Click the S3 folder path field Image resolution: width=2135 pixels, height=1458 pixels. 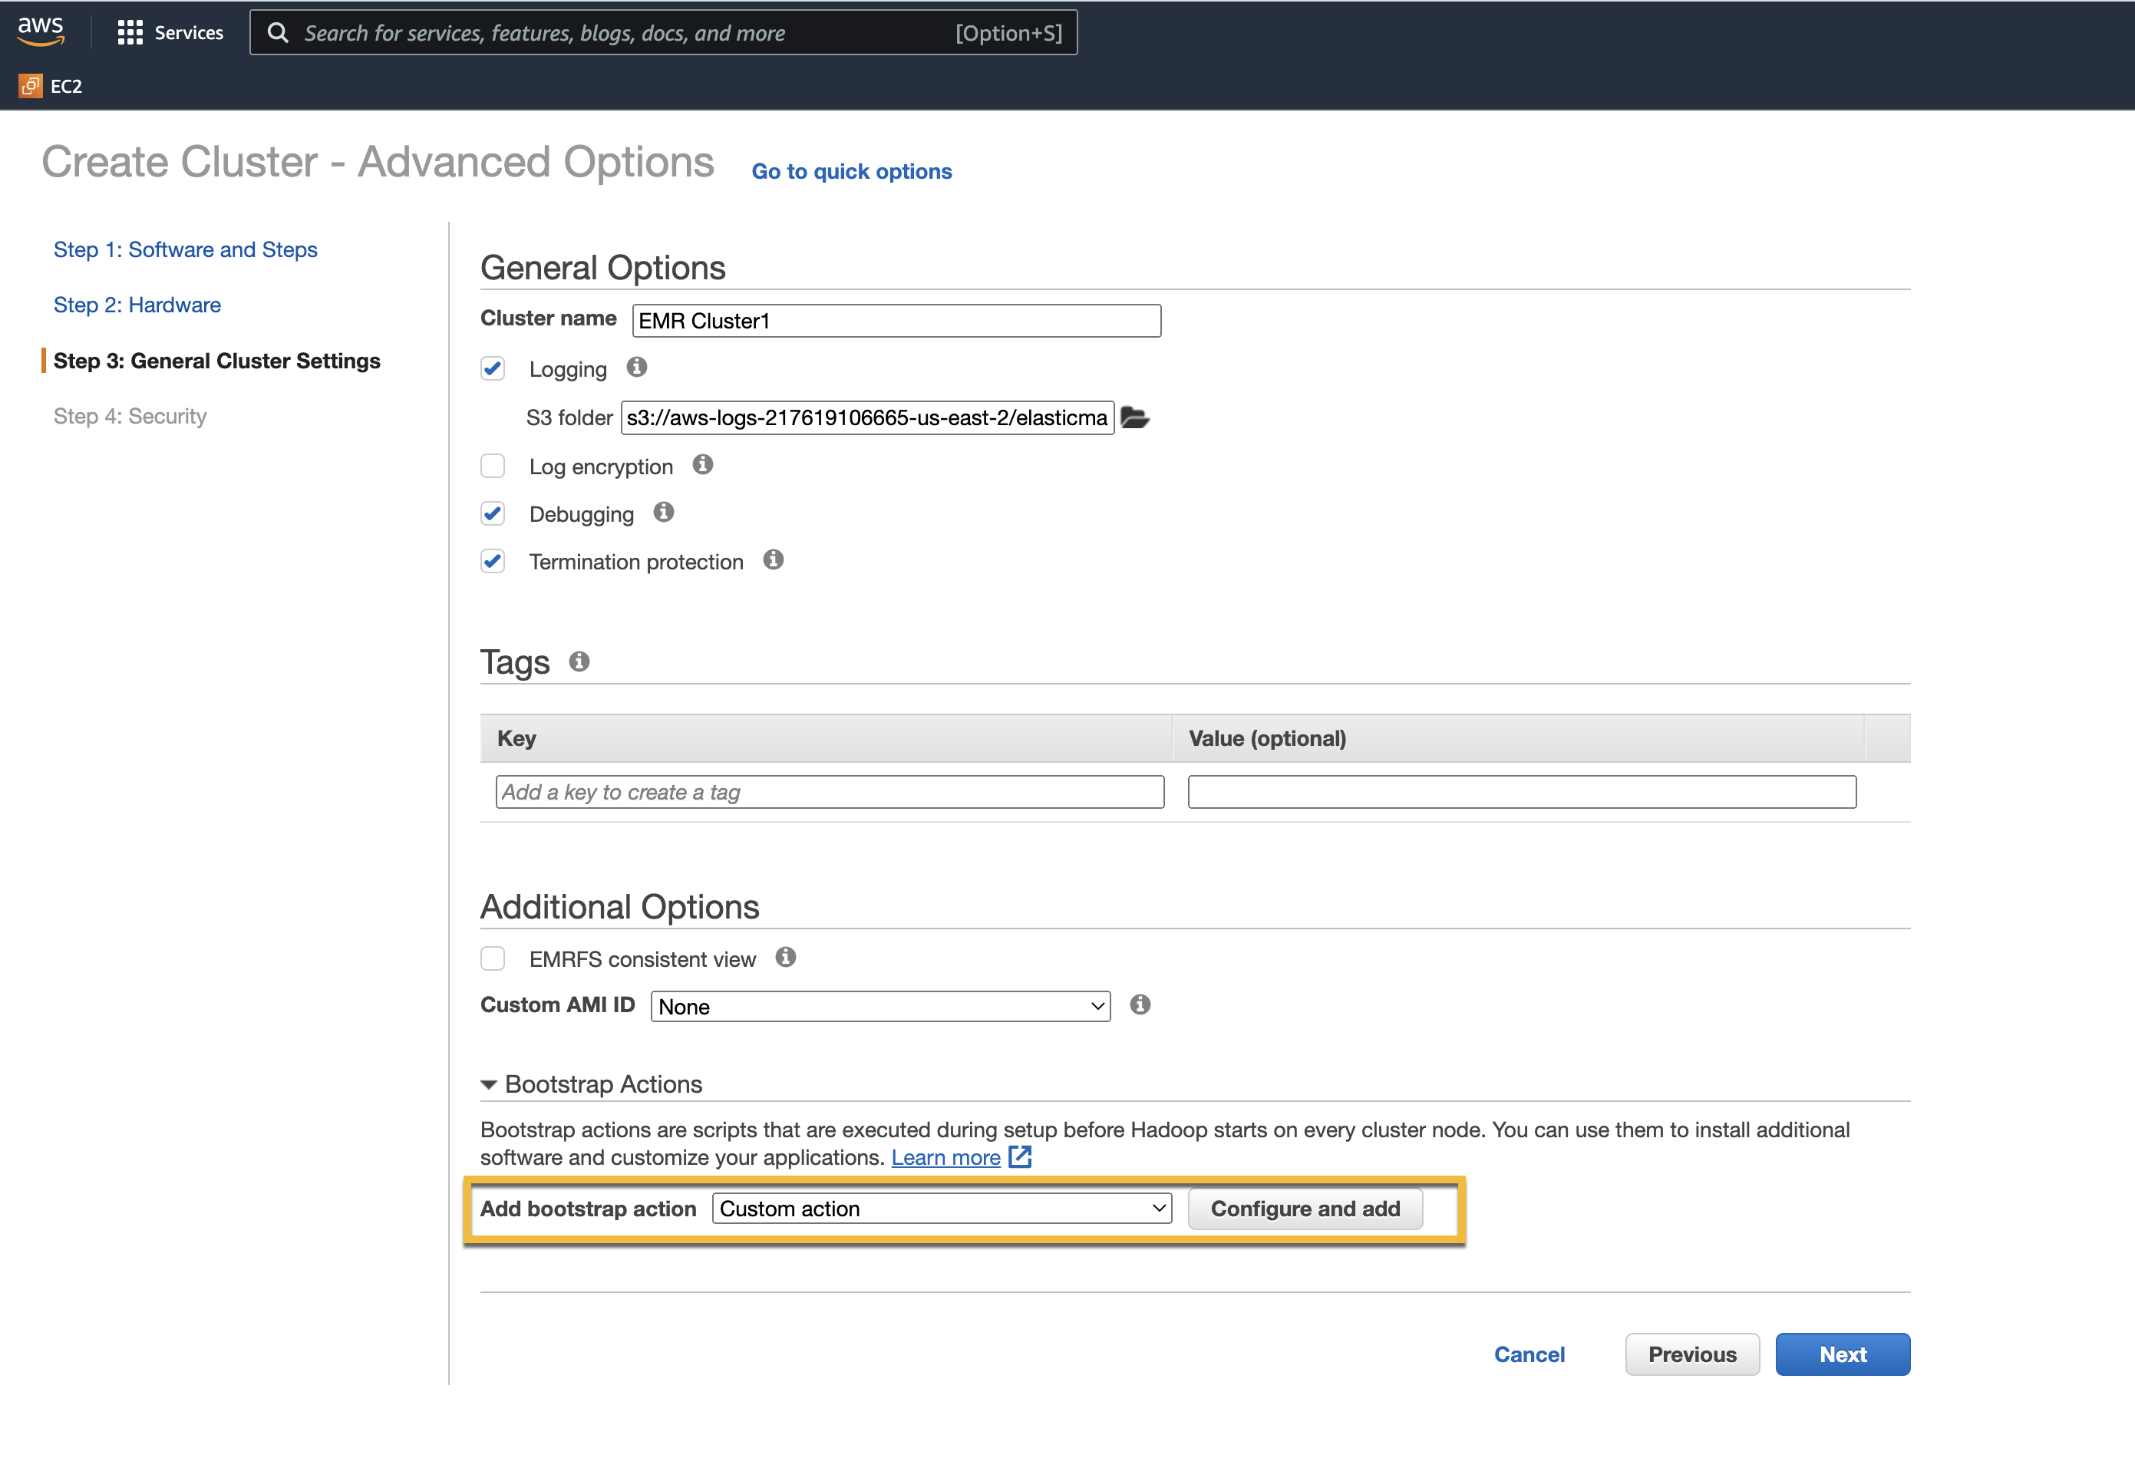867,418
